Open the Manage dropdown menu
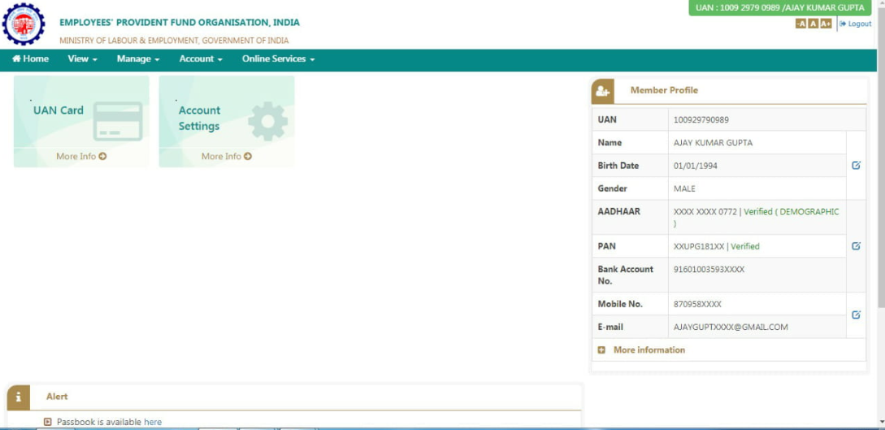The width and height of the screenshot is (885, 430). (x=137, y=59)
